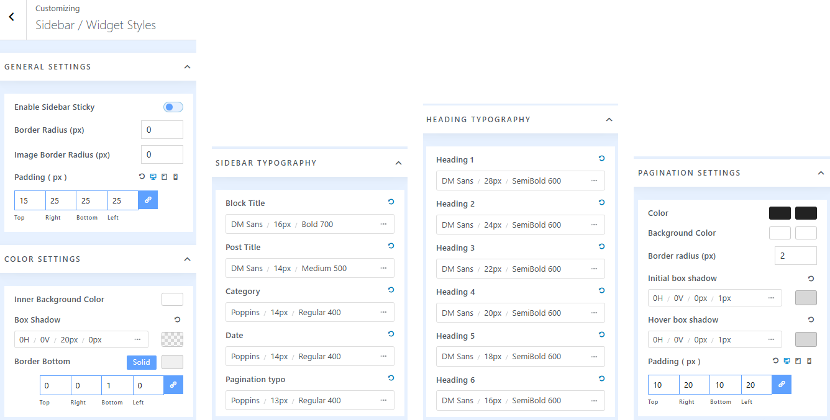Reset the Hover box shadow setting
Image resolution: width=830 pixels, height=420 pixels.
point(811,319)
